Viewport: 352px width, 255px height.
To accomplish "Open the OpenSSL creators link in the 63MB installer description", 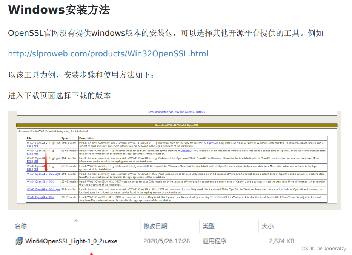I will (186, 151).
